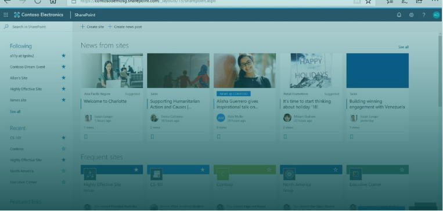Click the browser home icon

coord(53,1)
